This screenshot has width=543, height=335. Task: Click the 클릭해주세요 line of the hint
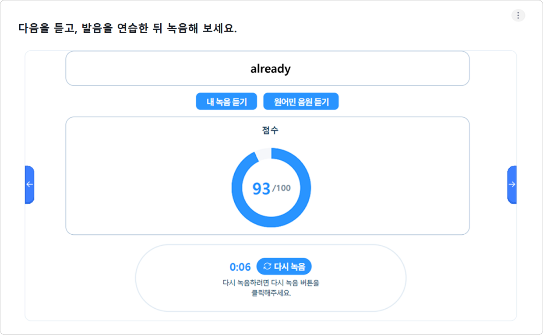coord(271,293)
